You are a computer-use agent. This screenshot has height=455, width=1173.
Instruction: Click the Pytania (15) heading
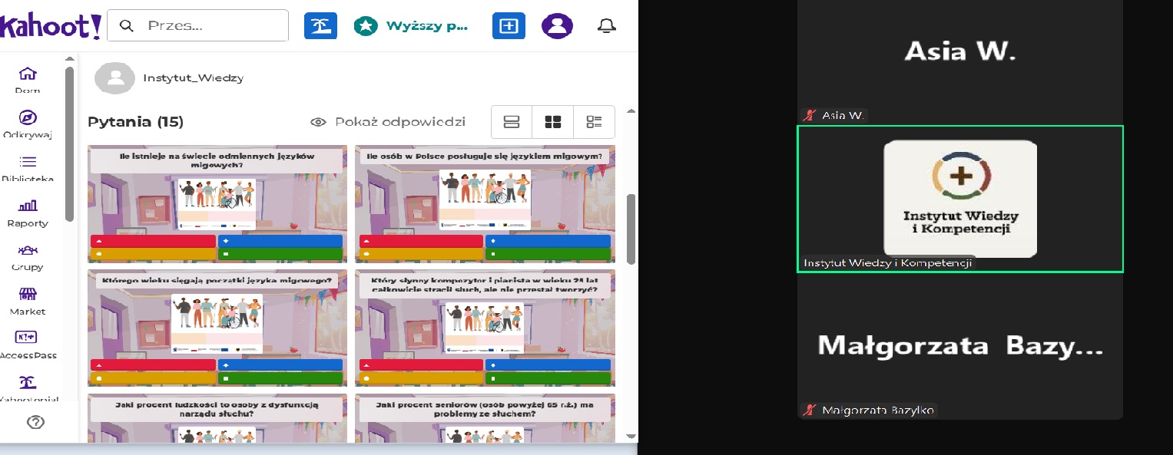pyautogui.click(x=135, y=122)
